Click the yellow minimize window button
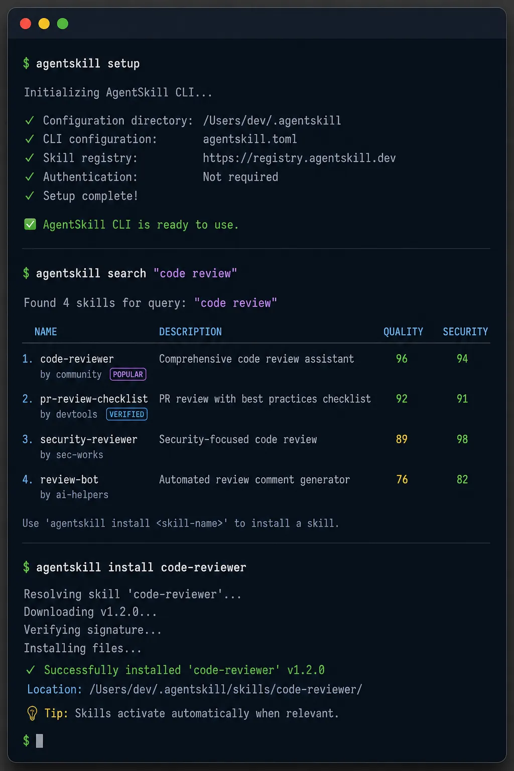514x771 pixels. [44, 24]
